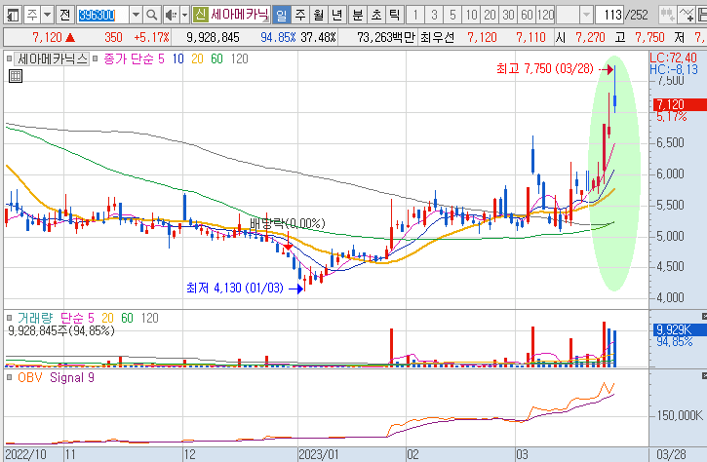Screen dimensions: 707x462
Task: Click the pink moving average 5 label
Action: [x=162, y=58]
